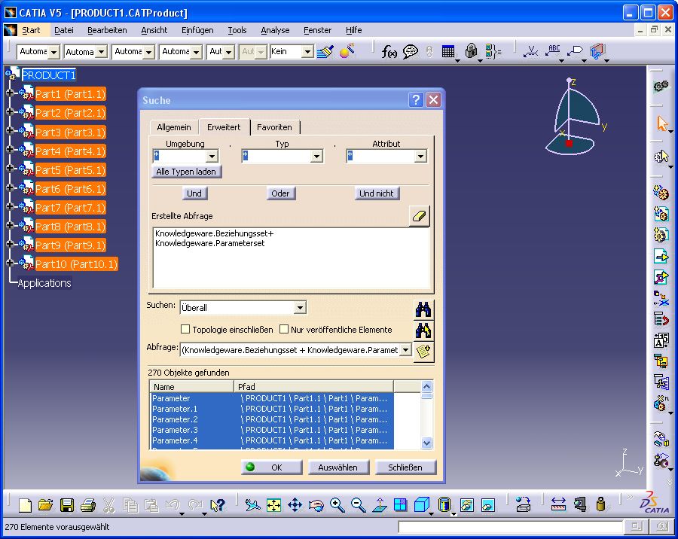Click the Alle Typen laden button

pyautogui.click(x=186, y=172)
